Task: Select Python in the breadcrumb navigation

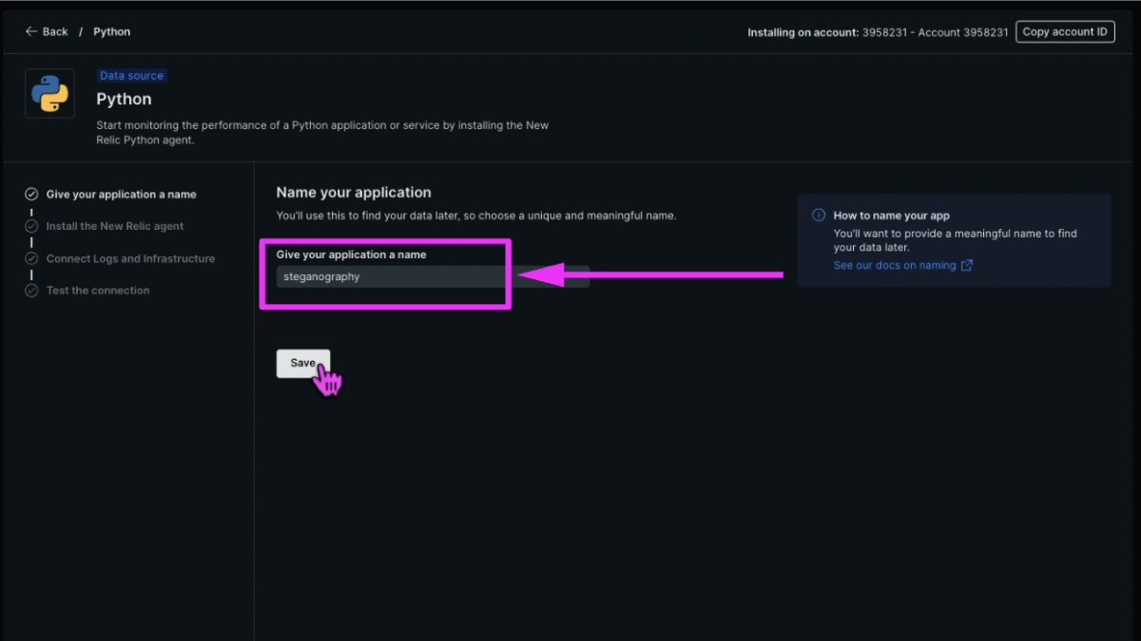Action: click(x=111, y=30)
